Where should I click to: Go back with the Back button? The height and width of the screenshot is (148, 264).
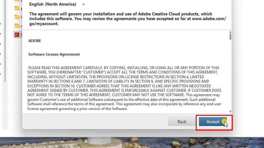point(182,122)
